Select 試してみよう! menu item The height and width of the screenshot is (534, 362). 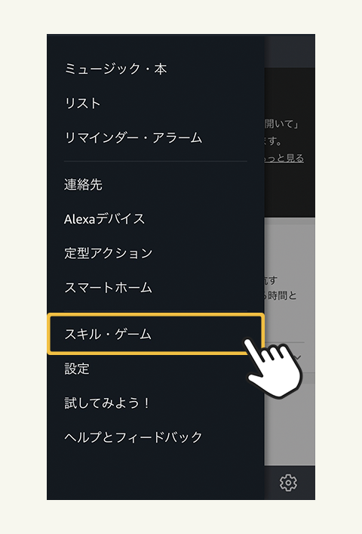[107, 403]
